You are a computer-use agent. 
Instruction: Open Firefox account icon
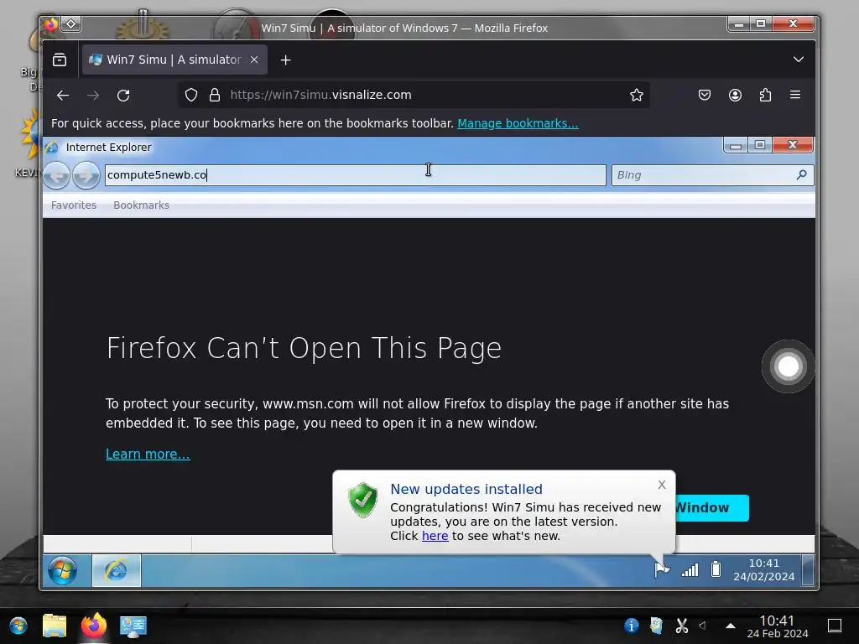click(x=735, y=95)
